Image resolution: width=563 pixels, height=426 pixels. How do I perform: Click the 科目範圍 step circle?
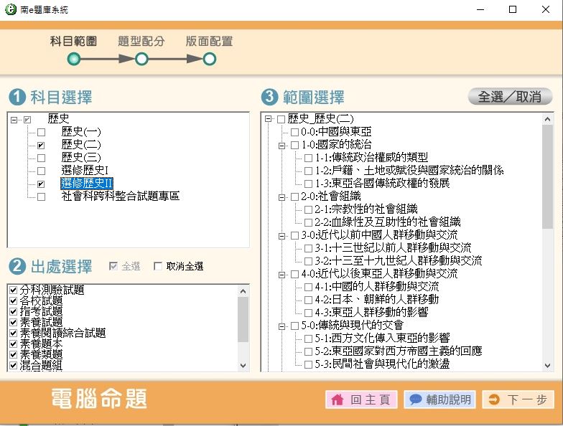click(x=73, y=59)
